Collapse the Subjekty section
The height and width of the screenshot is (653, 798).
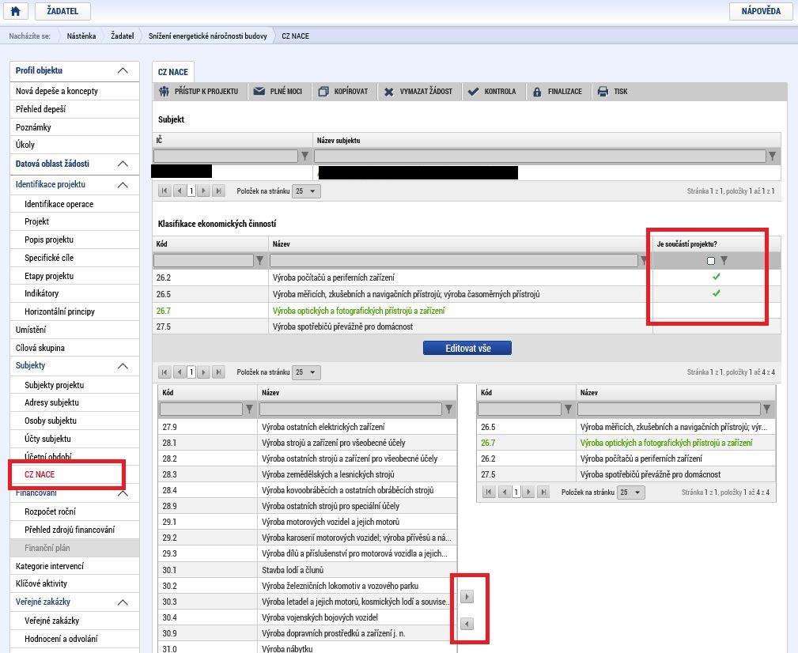tap(123, 366)
